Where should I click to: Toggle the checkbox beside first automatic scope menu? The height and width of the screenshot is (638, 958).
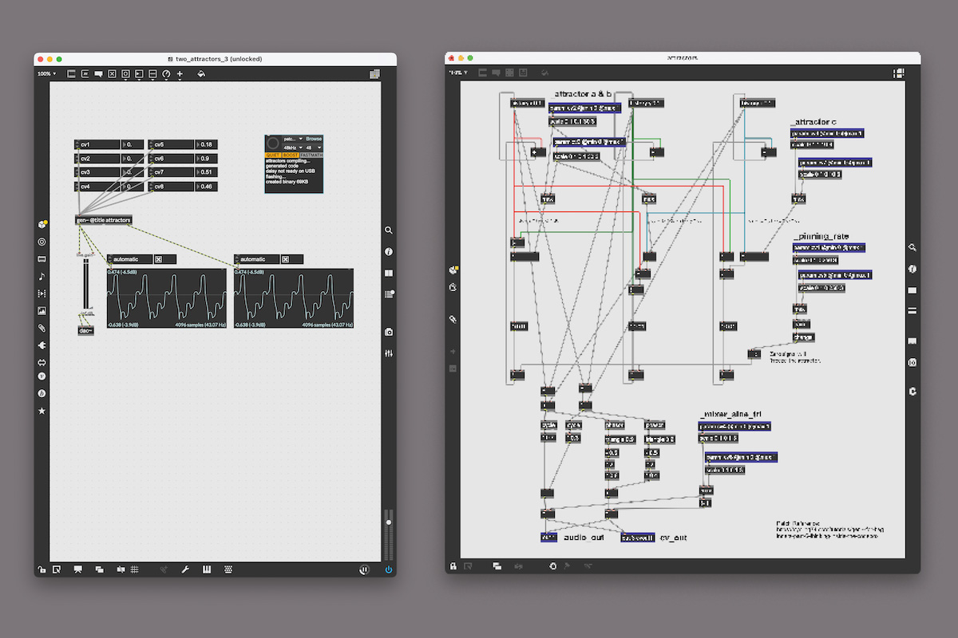[x=158, y=259]
